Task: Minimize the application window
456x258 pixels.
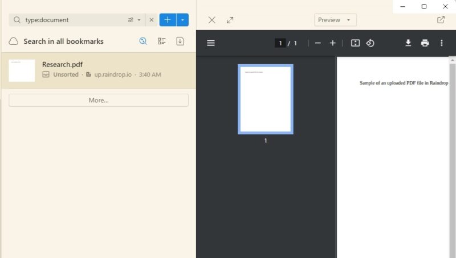Action: (403, 6)
